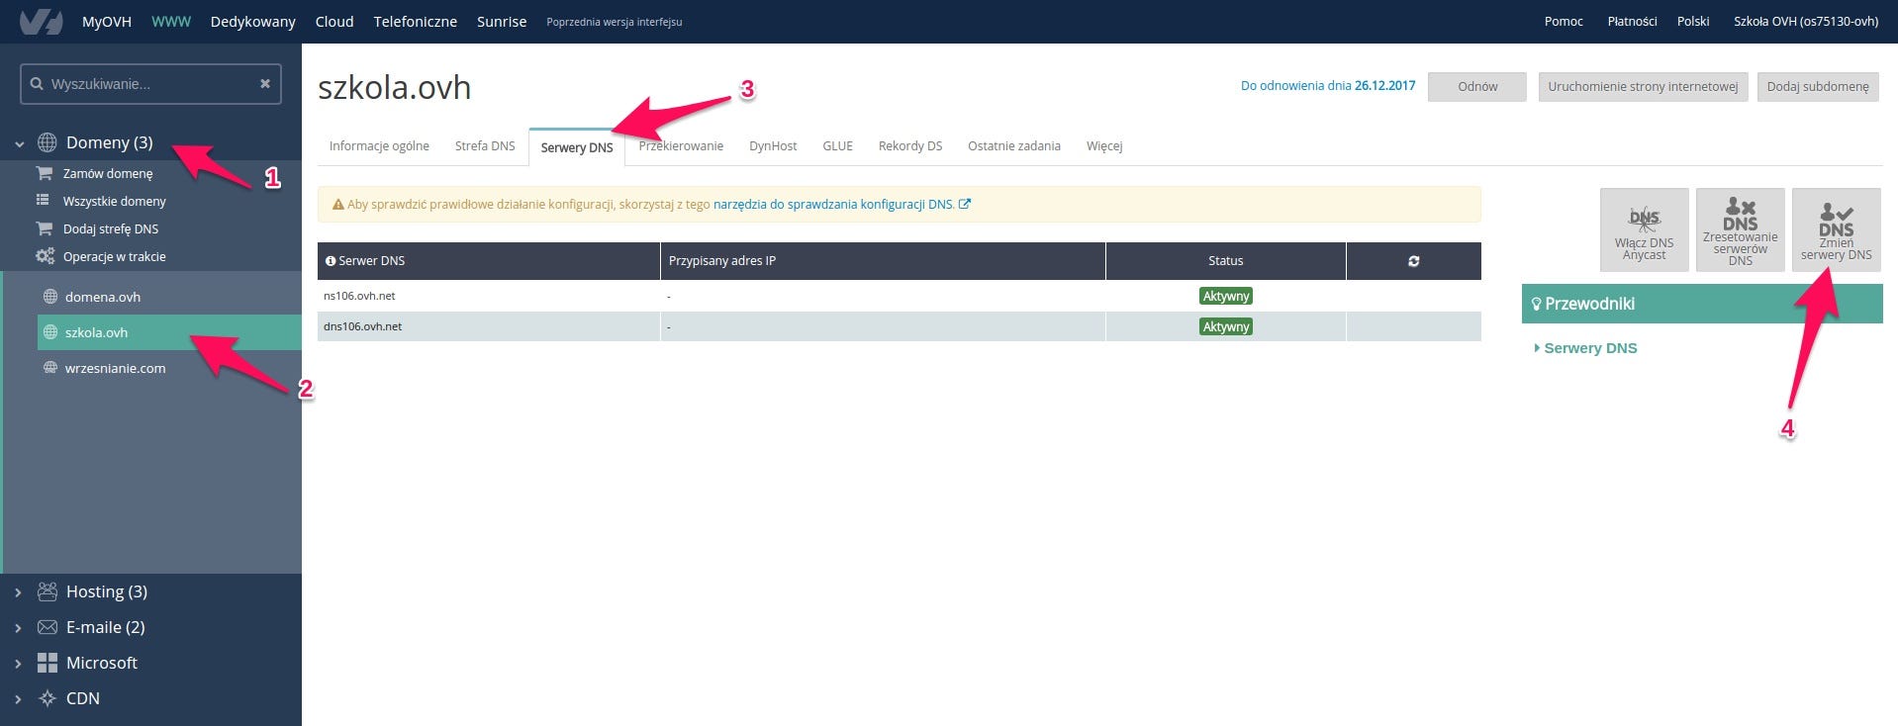Click the OVH logo in the top bar
The height and width of the screenshot is (726, 1898).
(42, 21)
